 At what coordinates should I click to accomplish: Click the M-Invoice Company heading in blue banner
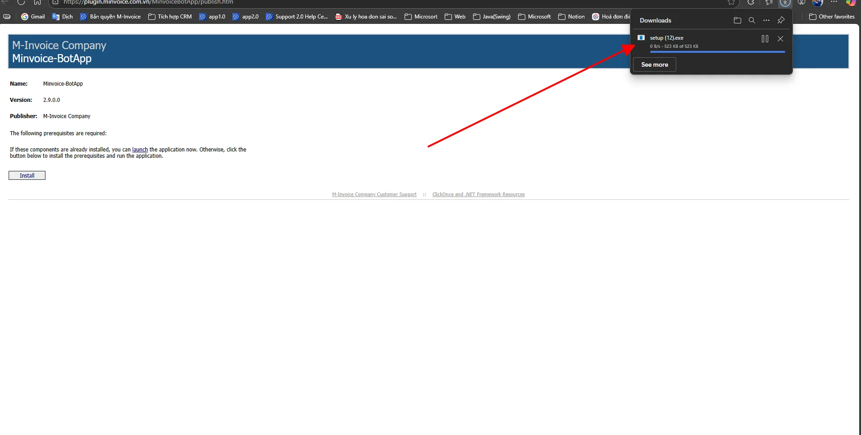[59, 46]
